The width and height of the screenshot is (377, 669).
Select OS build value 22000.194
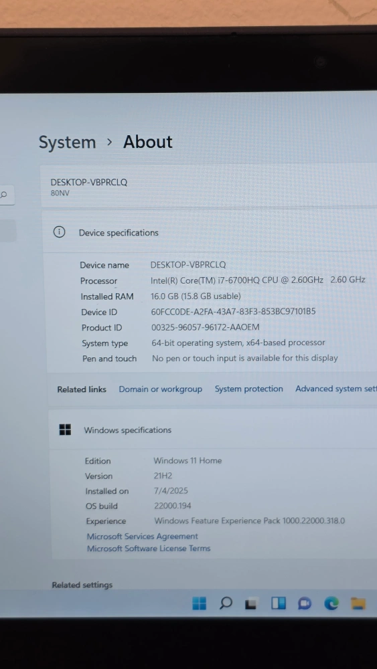[173, 506]
